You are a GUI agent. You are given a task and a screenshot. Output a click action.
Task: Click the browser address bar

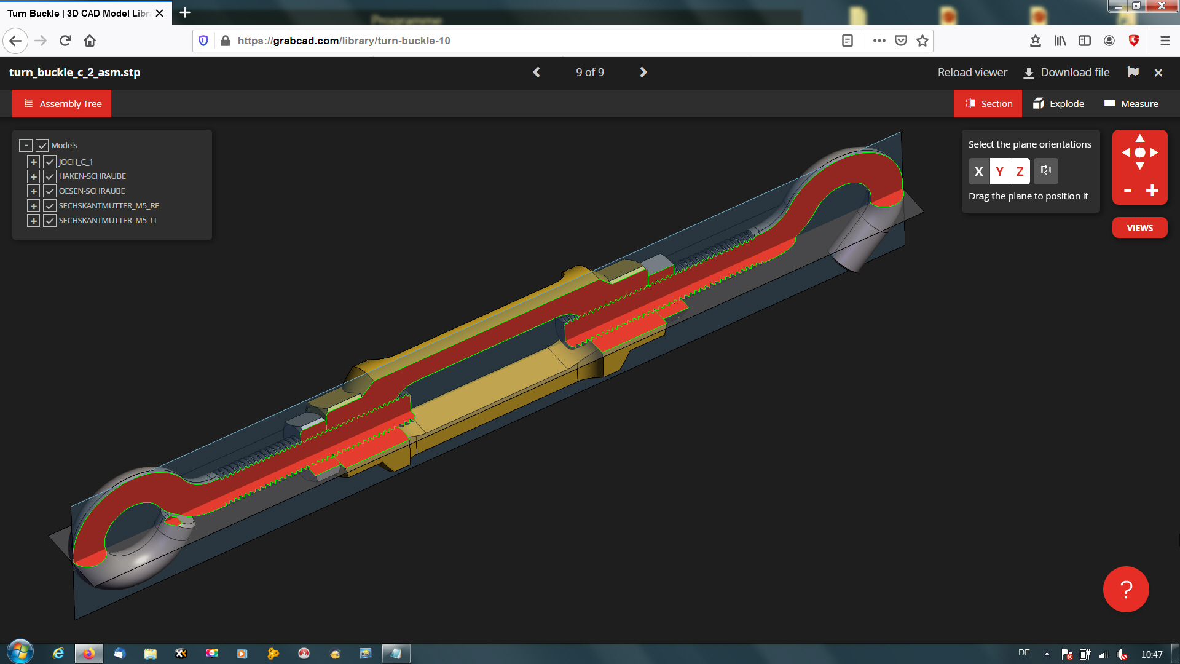[529, 41]
